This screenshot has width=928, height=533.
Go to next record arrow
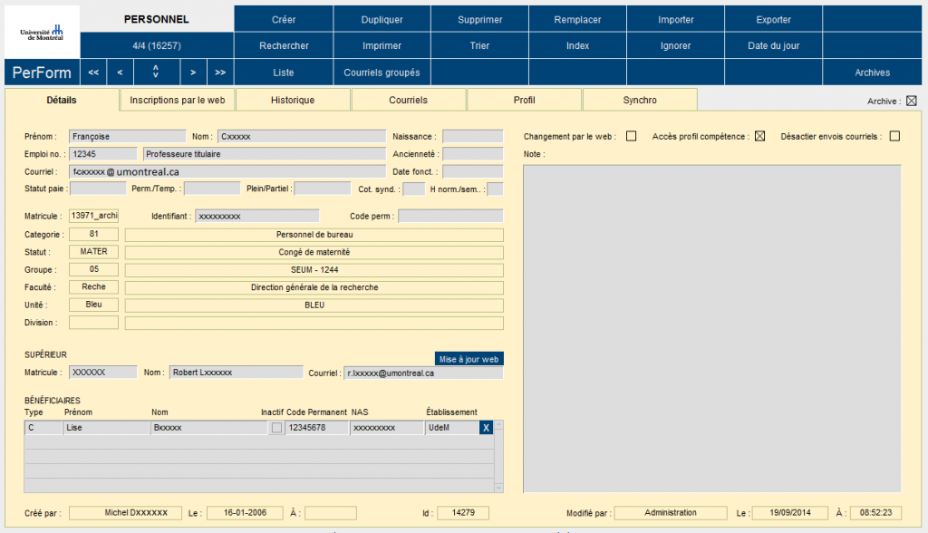tap(193, 73)
